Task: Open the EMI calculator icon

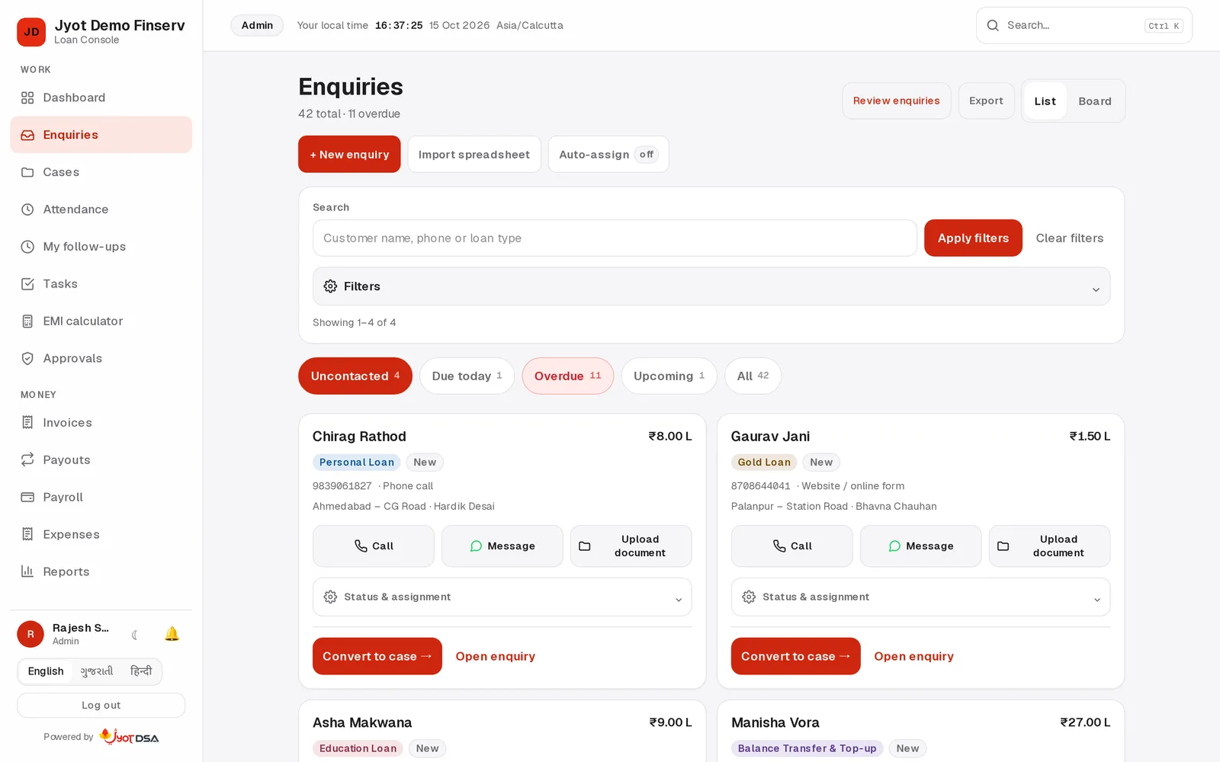Action: click(27, 322)
